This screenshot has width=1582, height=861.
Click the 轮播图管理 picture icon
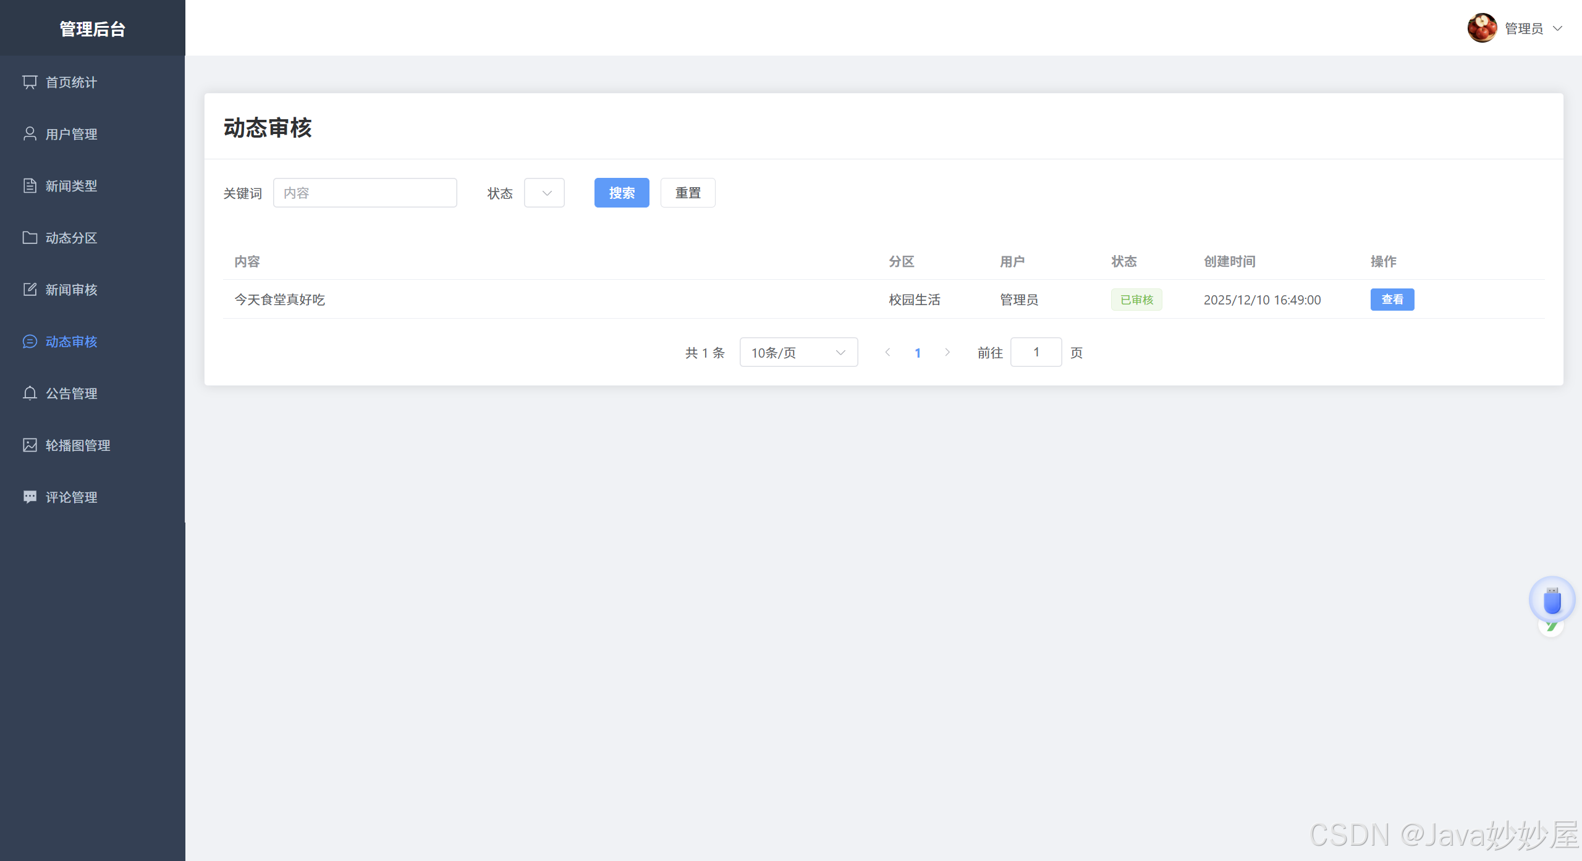pos(30,445)
